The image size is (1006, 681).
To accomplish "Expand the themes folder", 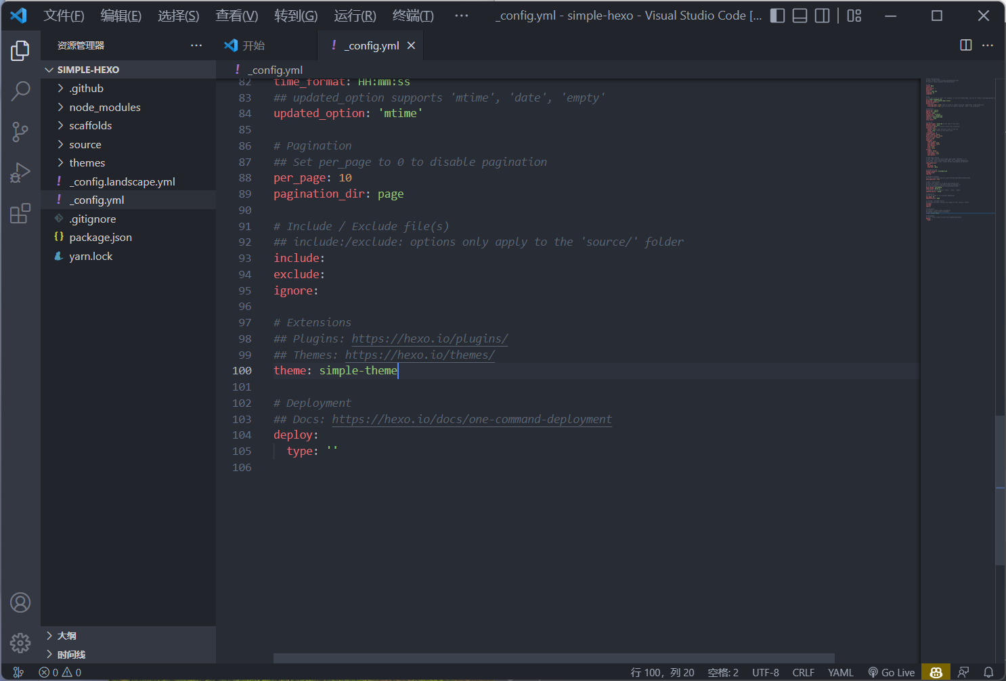I will tap(87, 163).
